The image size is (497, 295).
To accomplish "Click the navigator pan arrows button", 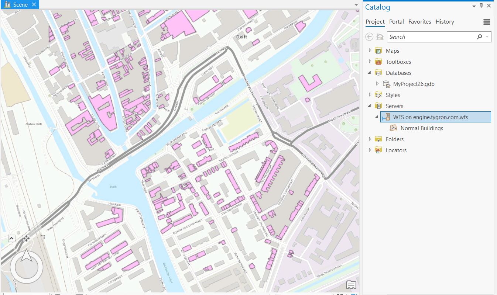I will 26,239.
